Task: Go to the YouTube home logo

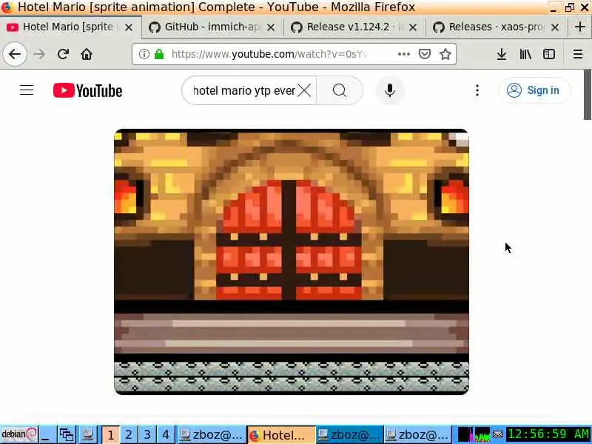Action: click(x=87, y=90)
